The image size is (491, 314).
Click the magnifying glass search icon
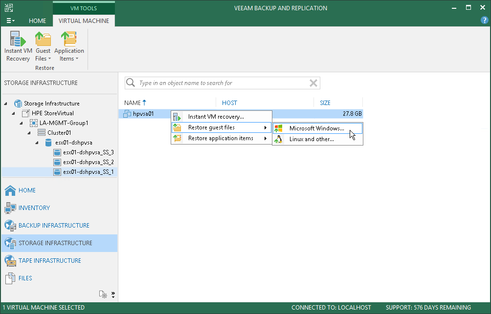[131, 83]
